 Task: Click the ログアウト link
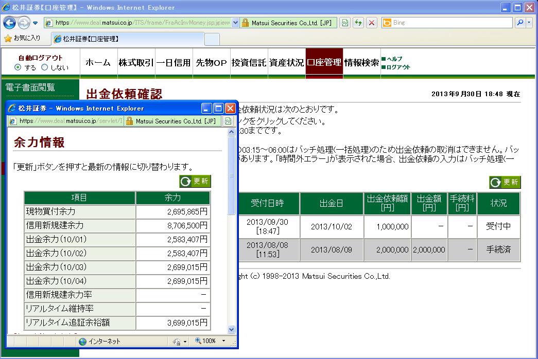pyautogui.click(x=398, y=67)
